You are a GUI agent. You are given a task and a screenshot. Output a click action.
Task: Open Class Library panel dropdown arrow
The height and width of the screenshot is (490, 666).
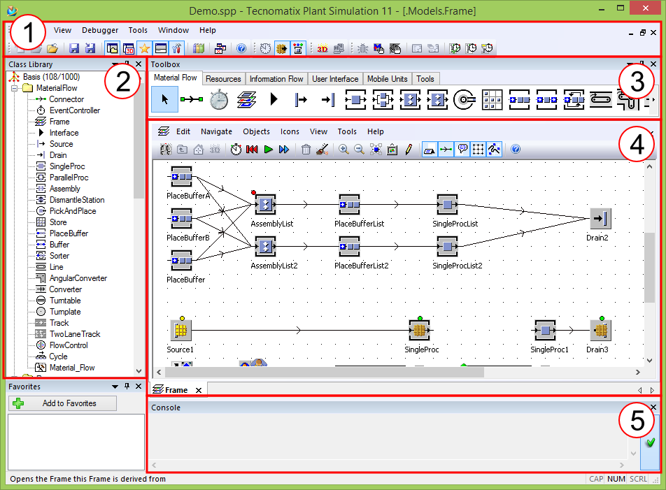115,64
